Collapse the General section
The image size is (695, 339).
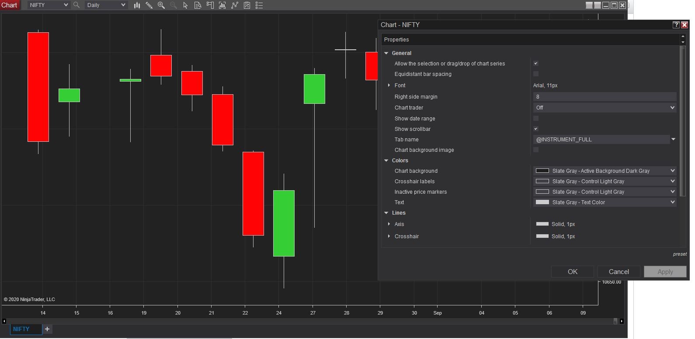point(386,53)
